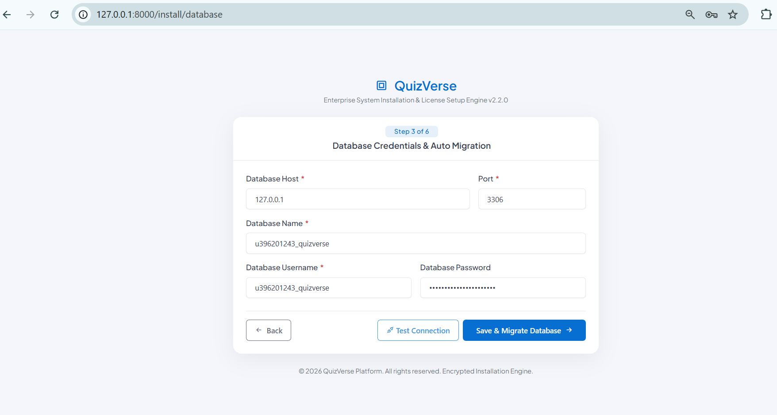Reload the page with the refresh icon

click(54, 15)
